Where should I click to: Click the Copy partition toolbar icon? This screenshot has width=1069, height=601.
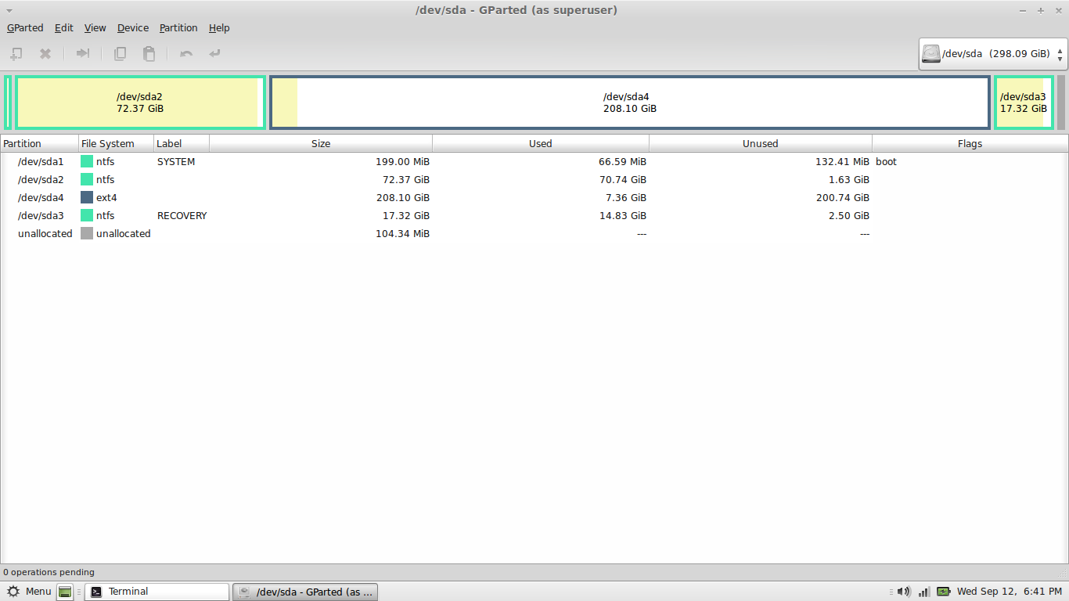(120, 54)
